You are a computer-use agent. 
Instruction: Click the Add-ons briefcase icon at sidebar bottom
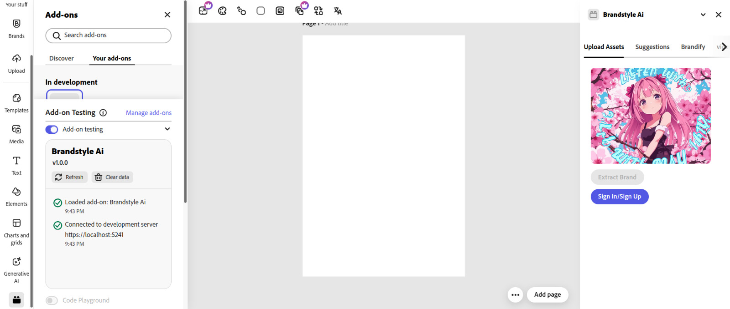pyautogui.click(x=16, y=299)
